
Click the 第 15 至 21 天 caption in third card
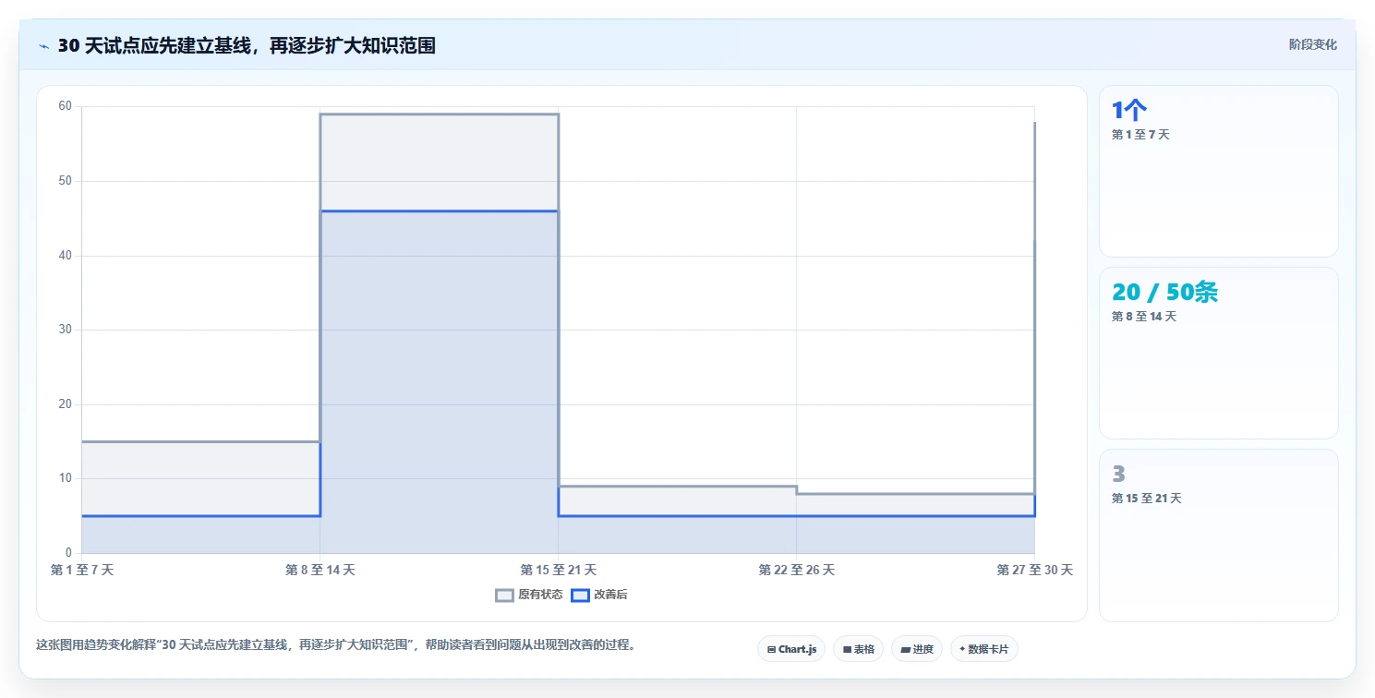click(x=1146, y=499)
